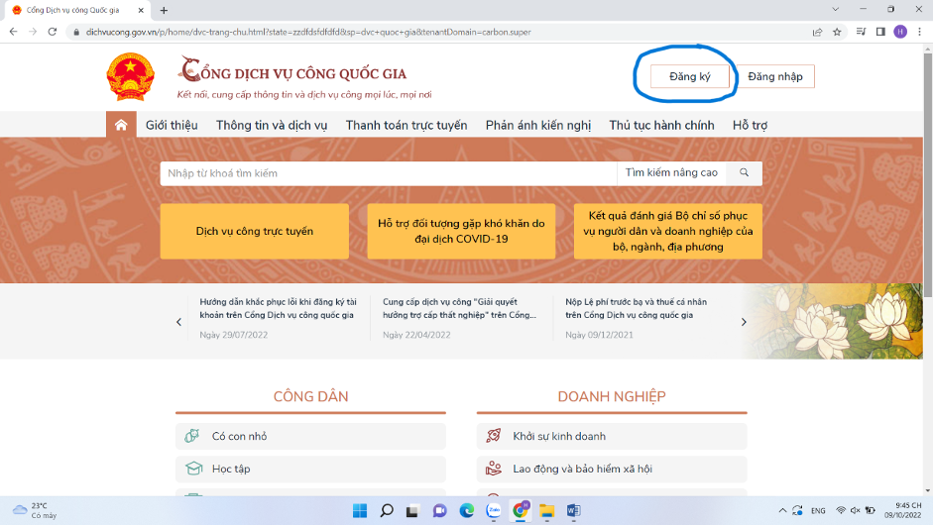Open the 'Giới thiệu' menu item
Image resolution: width=933 pixels, height=526 pixels.
172,125
